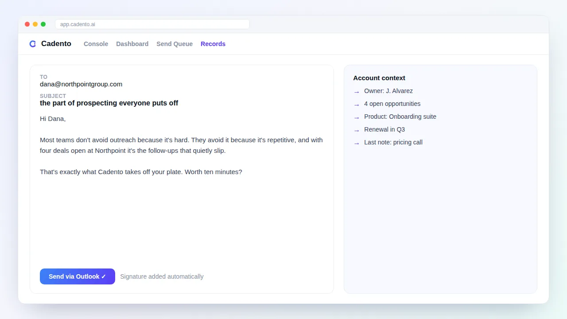Viewport: 567px width, 319px height.
Task: Click the Cadento brand name
Action: [x=56, y=44]
